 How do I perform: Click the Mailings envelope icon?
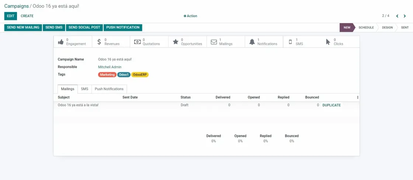(214, 42)
